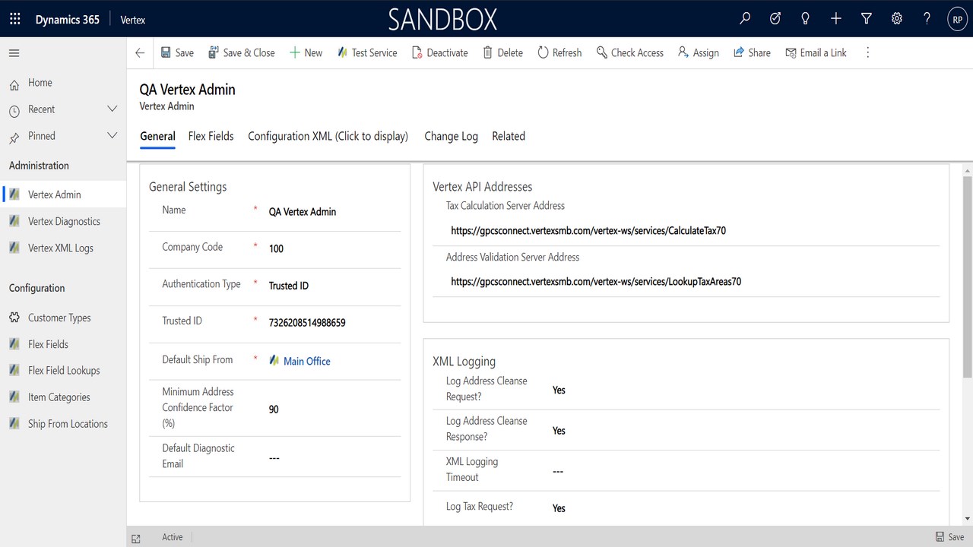Deactivate the Vertex Admin record

[x=439, y=53]
